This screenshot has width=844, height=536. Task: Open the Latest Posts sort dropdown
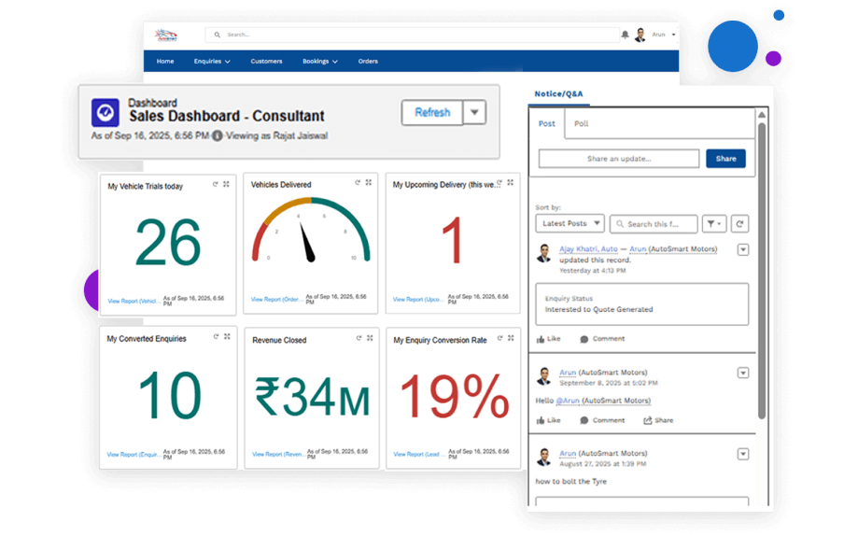[x=570, y=223]
